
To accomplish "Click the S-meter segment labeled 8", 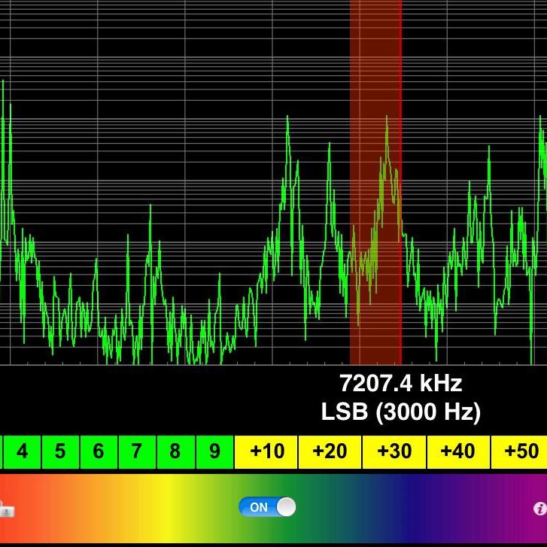I will [x=175, y=451].
